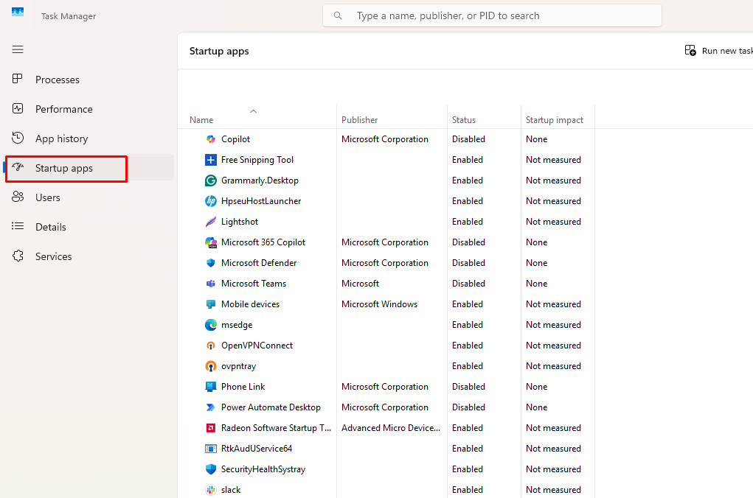Click the msedge browser icon
The image size is (753, 498).
211,325
